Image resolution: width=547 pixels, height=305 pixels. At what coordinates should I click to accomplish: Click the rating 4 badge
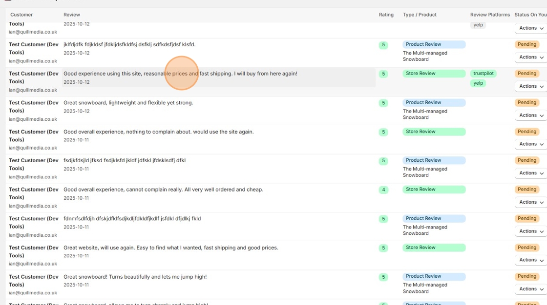(x=383, y=190)
